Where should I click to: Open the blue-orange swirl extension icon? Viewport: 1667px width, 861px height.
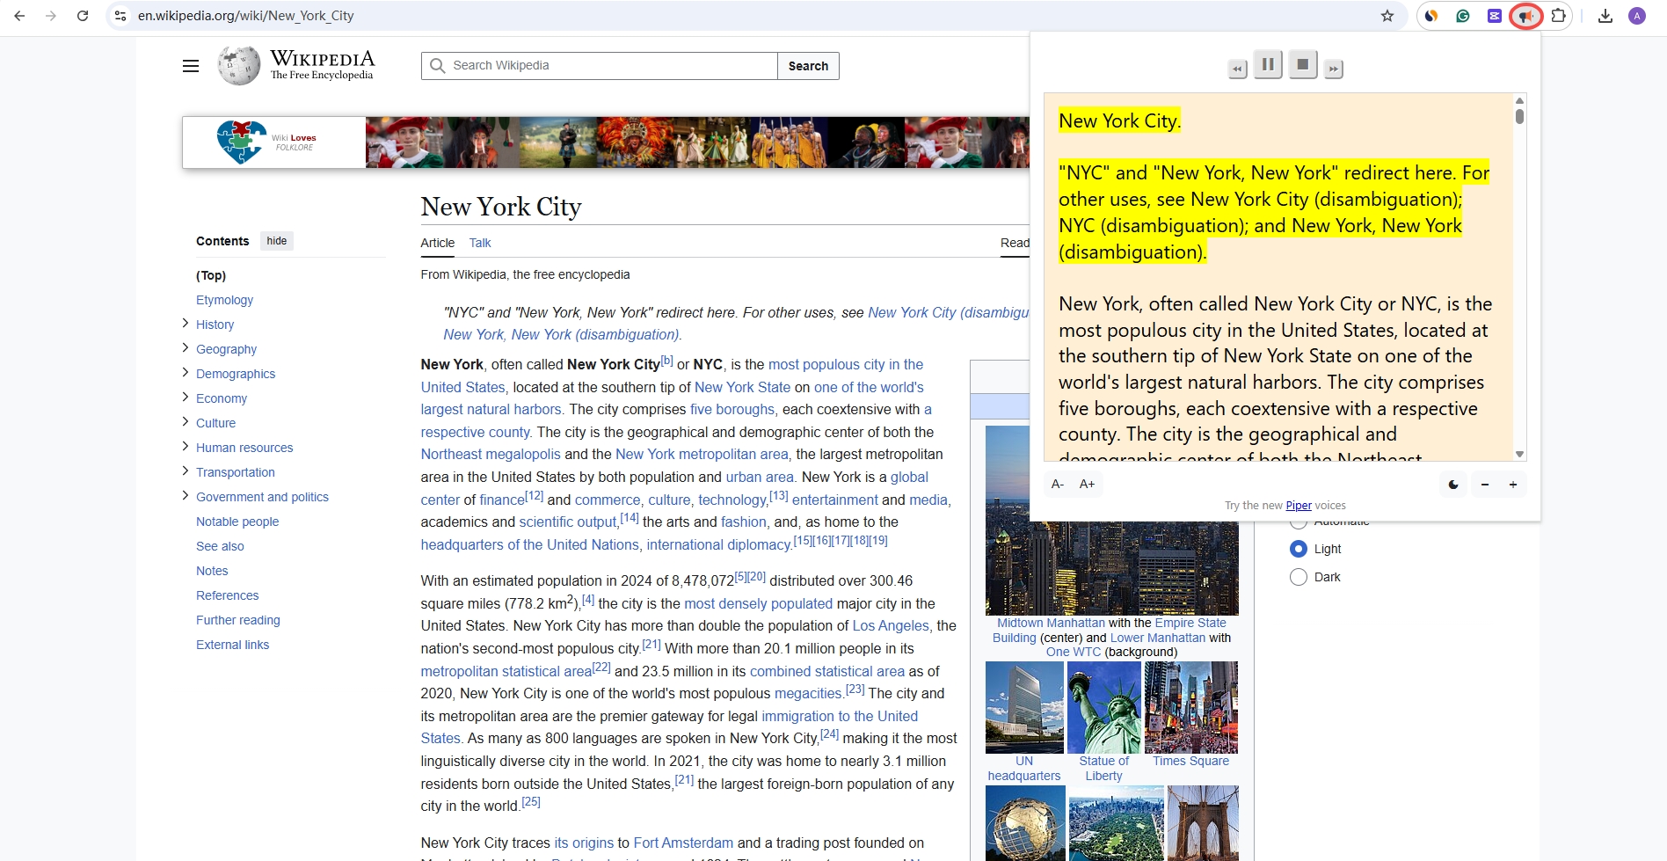1431,16
